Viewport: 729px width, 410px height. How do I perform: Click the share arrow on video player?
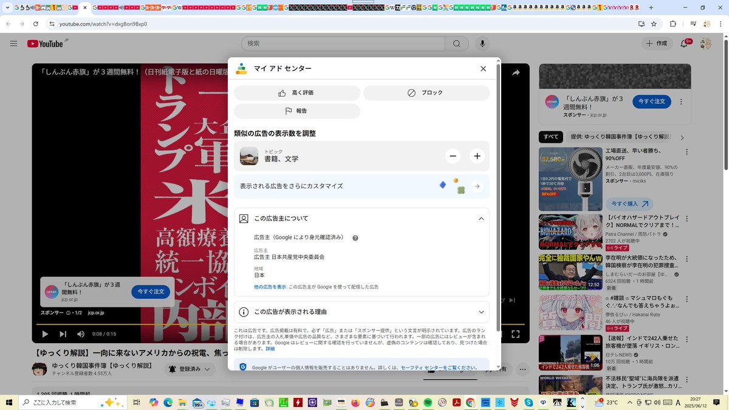pyautogui.click(x=516, y=73)
